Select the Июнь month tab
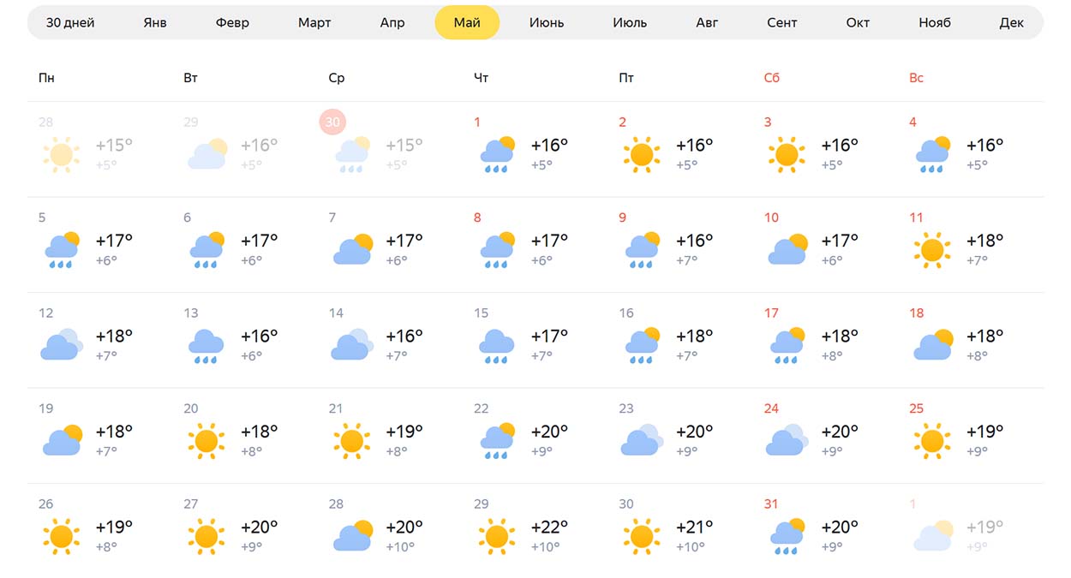Image resolution: width=1071 pixels, height=578 pixels. coord(547,22)
